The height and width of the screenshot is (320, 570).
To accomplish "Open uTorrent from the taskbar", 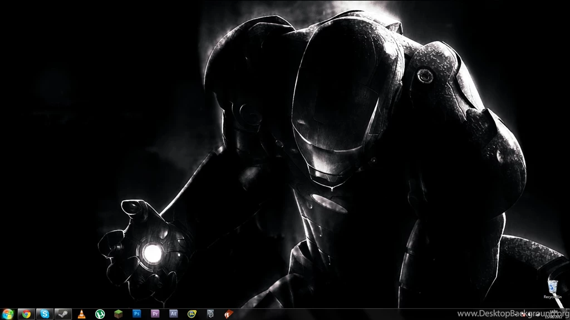I will [100, 314].
